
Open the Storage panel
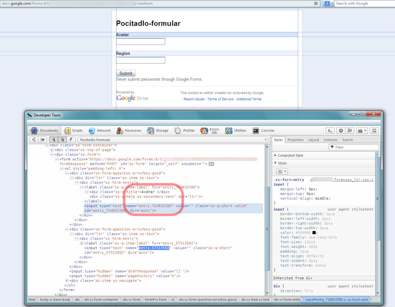click(158, 130)
